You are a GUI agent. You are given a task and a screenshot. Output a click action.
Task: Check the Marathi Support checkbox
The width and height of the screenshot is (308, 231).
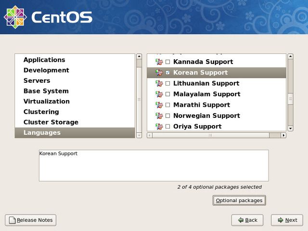point(168,105)
